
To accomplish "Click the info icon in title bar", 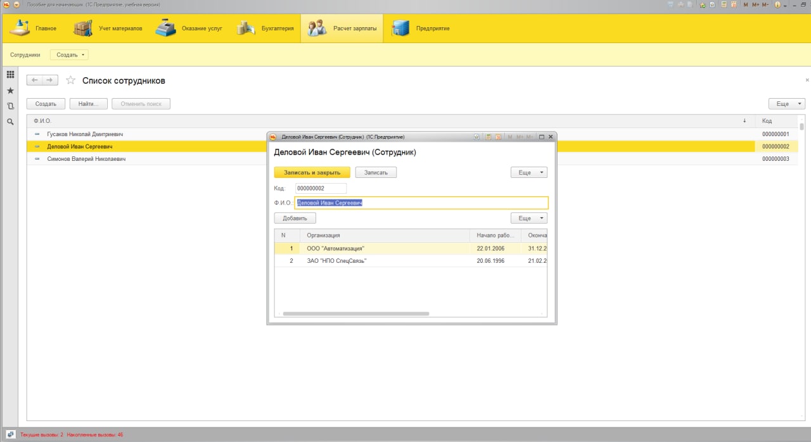I will click(777, 4).
